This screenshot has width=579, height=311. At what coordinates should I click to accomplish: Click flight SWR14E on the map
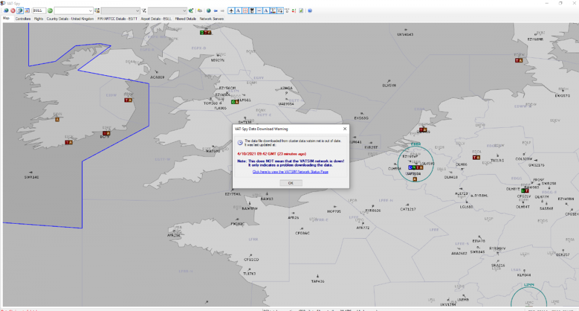(x=31, y=177)
